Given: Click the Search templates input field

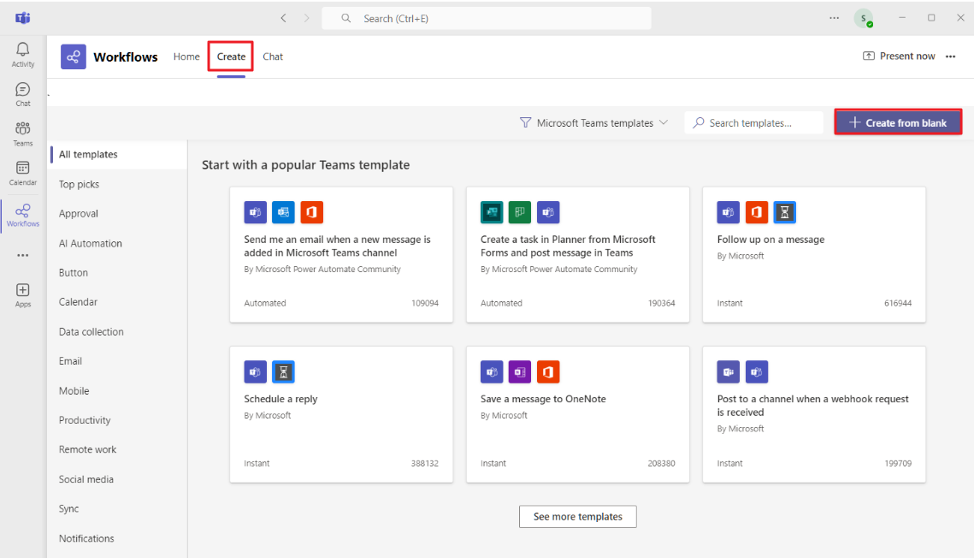Looking at the screenshot, I should pos(757,123).
